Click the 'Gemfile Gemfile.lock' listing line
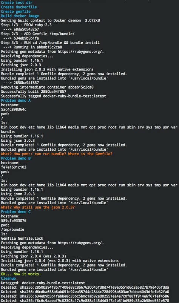Image resolution: width=179 pixels, height=303 pixels. point(22,238)
